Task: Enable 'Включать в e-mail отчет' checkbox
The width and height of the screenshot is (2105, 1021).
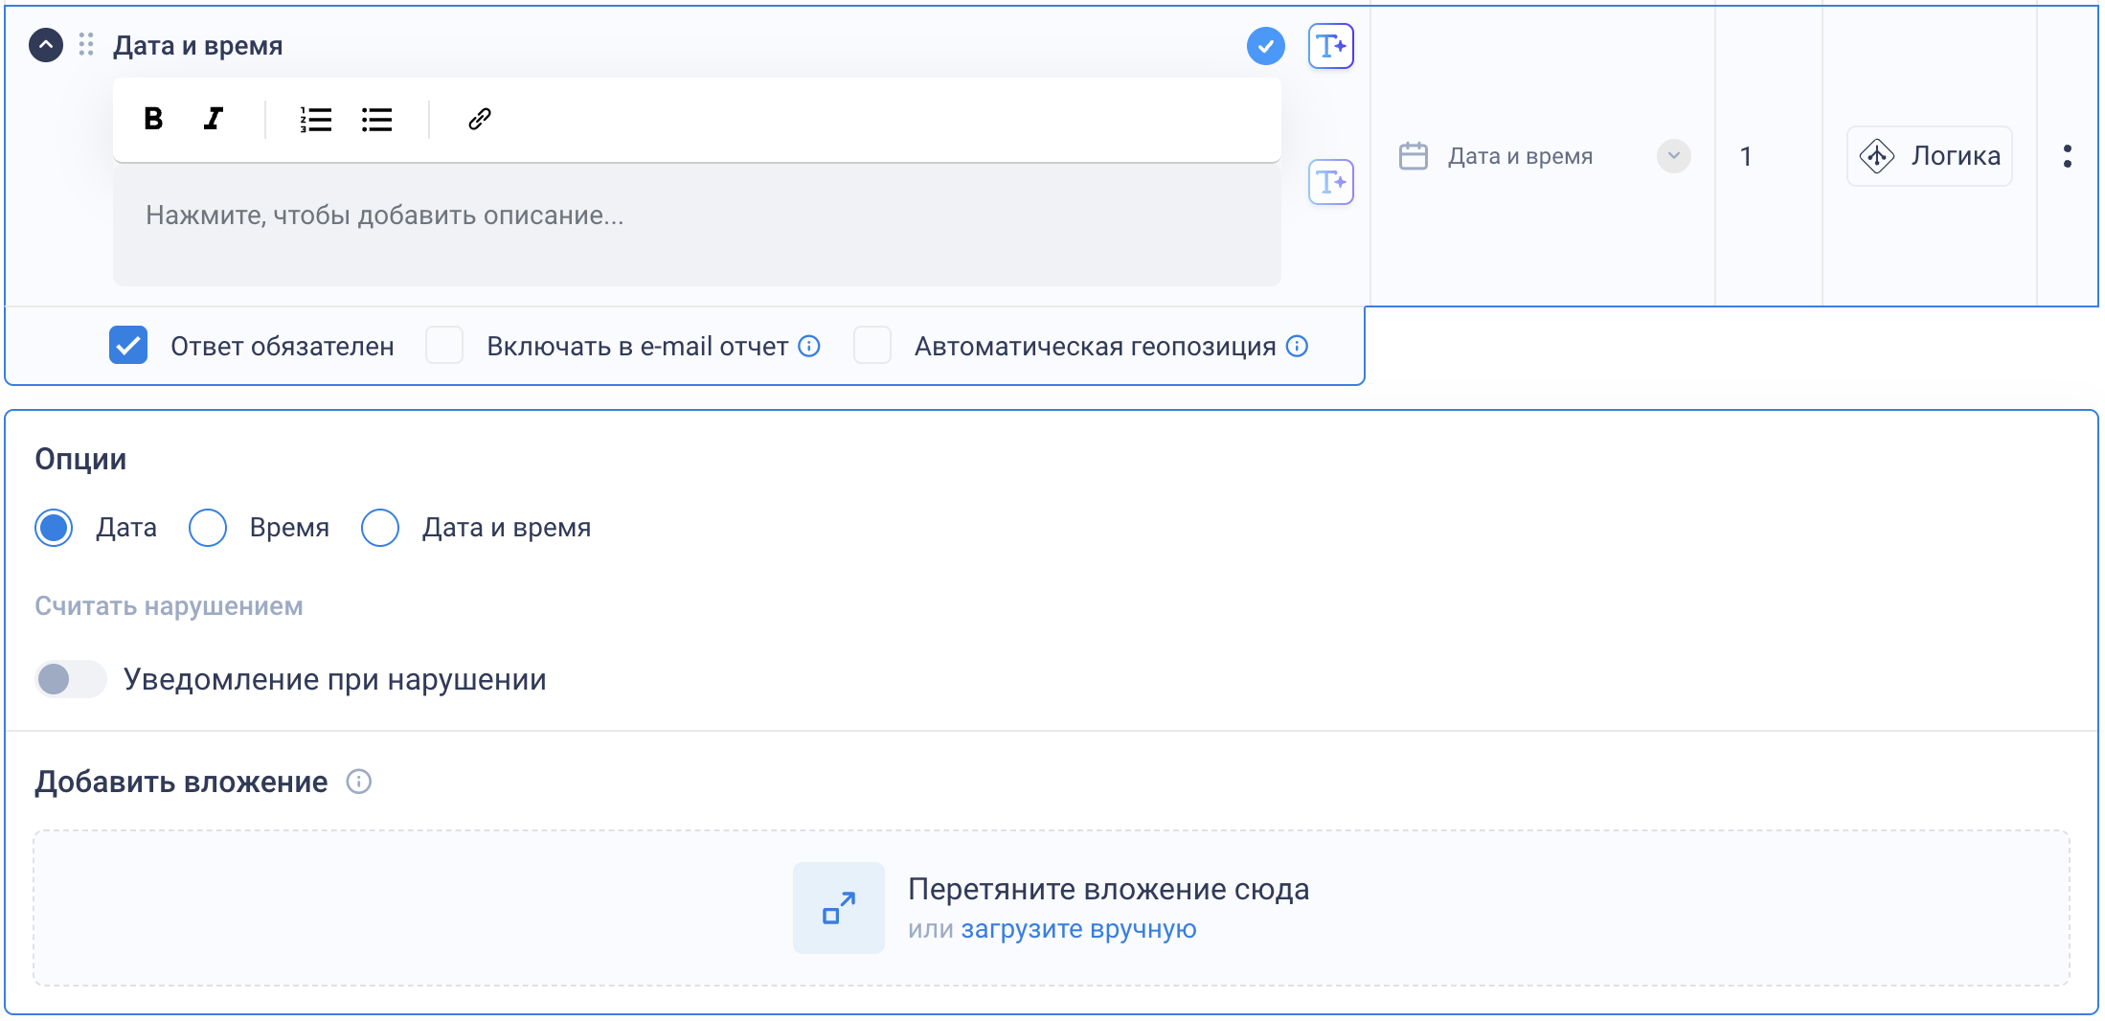Action: [x=444, y=346]
